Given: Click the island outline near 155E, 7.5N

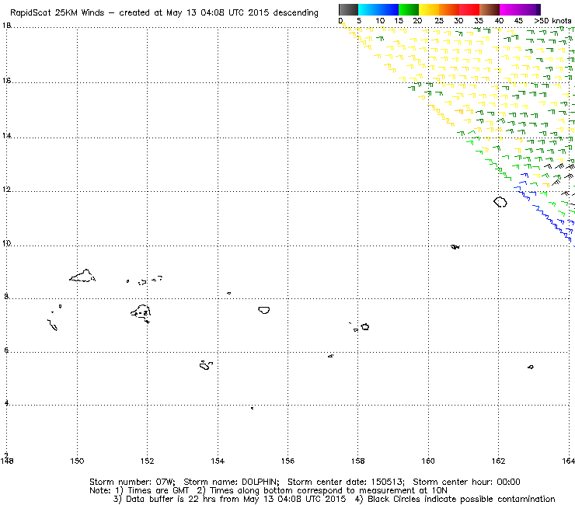Looking at the screenshot, I should [264, 310].
